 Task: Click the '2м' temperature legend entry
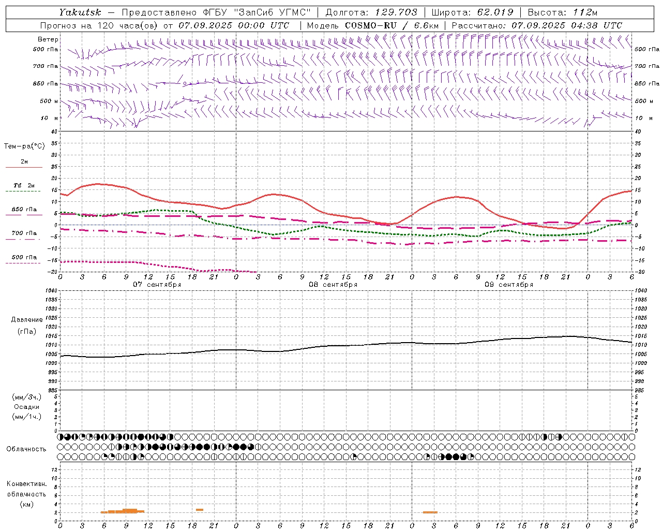(24, 161)
